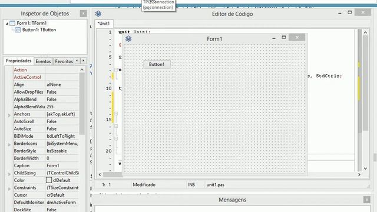Toggle the AutoScroll False value
This screenshot has height=212, width=377.
coord(62,121)
